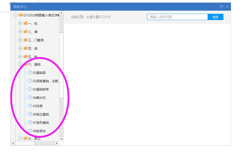Select the 四、梁 tree label
The height and width of the screenshot is (154, 246).
click(x=33, y=48)
